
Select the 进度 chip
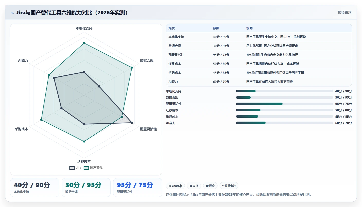[x=210, y=186]
